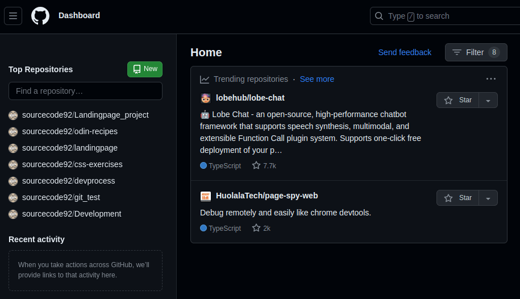The image size is (520, 299).
Task: Click the star count icon beside 2k
Action: (256, 228)
